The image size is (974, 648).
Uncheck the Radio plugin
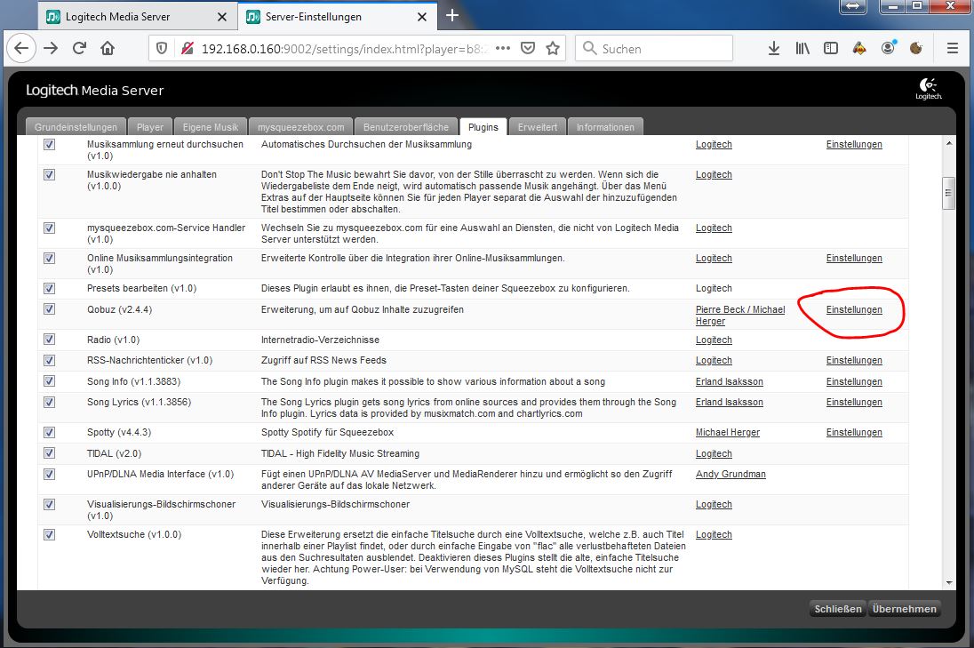click(49, 340)
